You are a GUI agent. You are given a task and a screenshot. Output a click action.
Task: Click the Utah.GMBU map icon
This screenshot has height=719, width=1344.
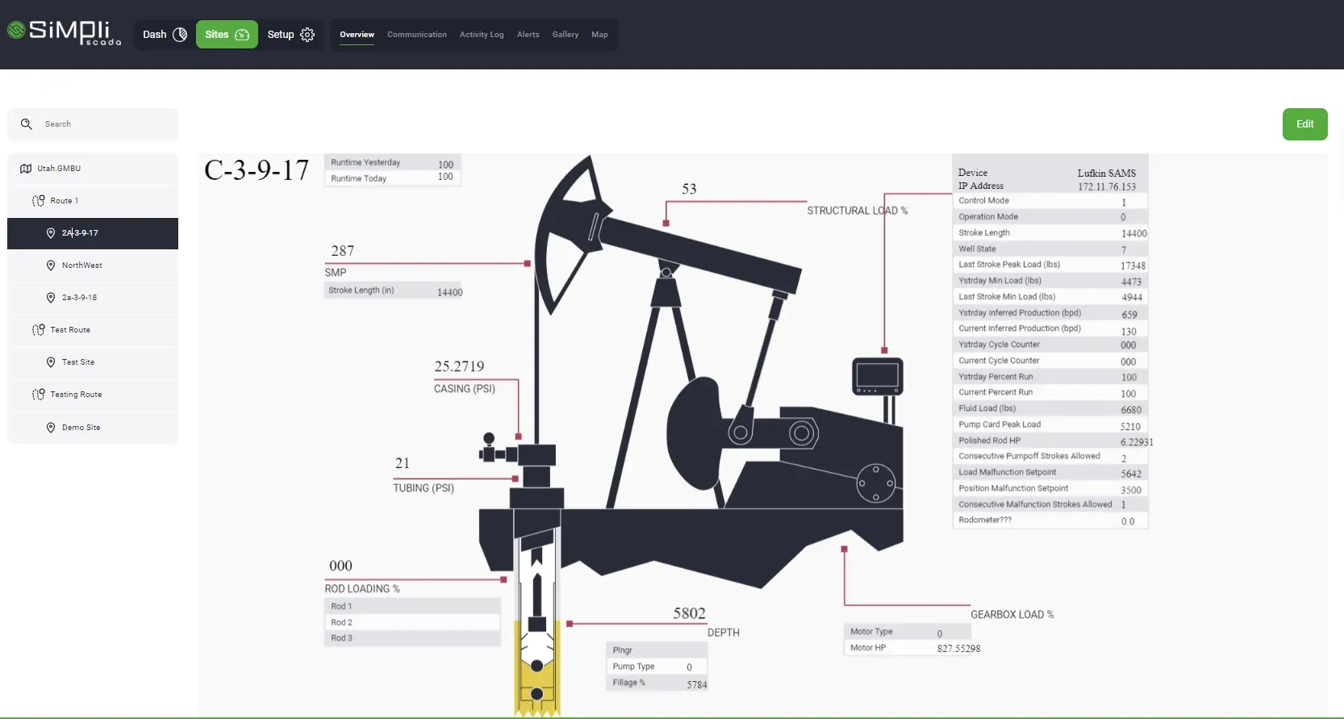(x=26, y=169)
